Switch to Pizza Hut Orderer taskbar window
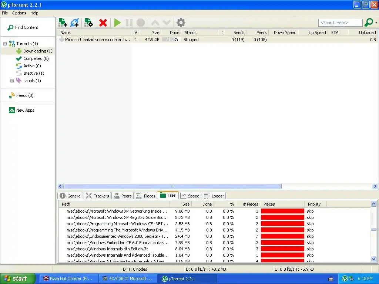This screenshot has width=379, height=284. (68, 278)
